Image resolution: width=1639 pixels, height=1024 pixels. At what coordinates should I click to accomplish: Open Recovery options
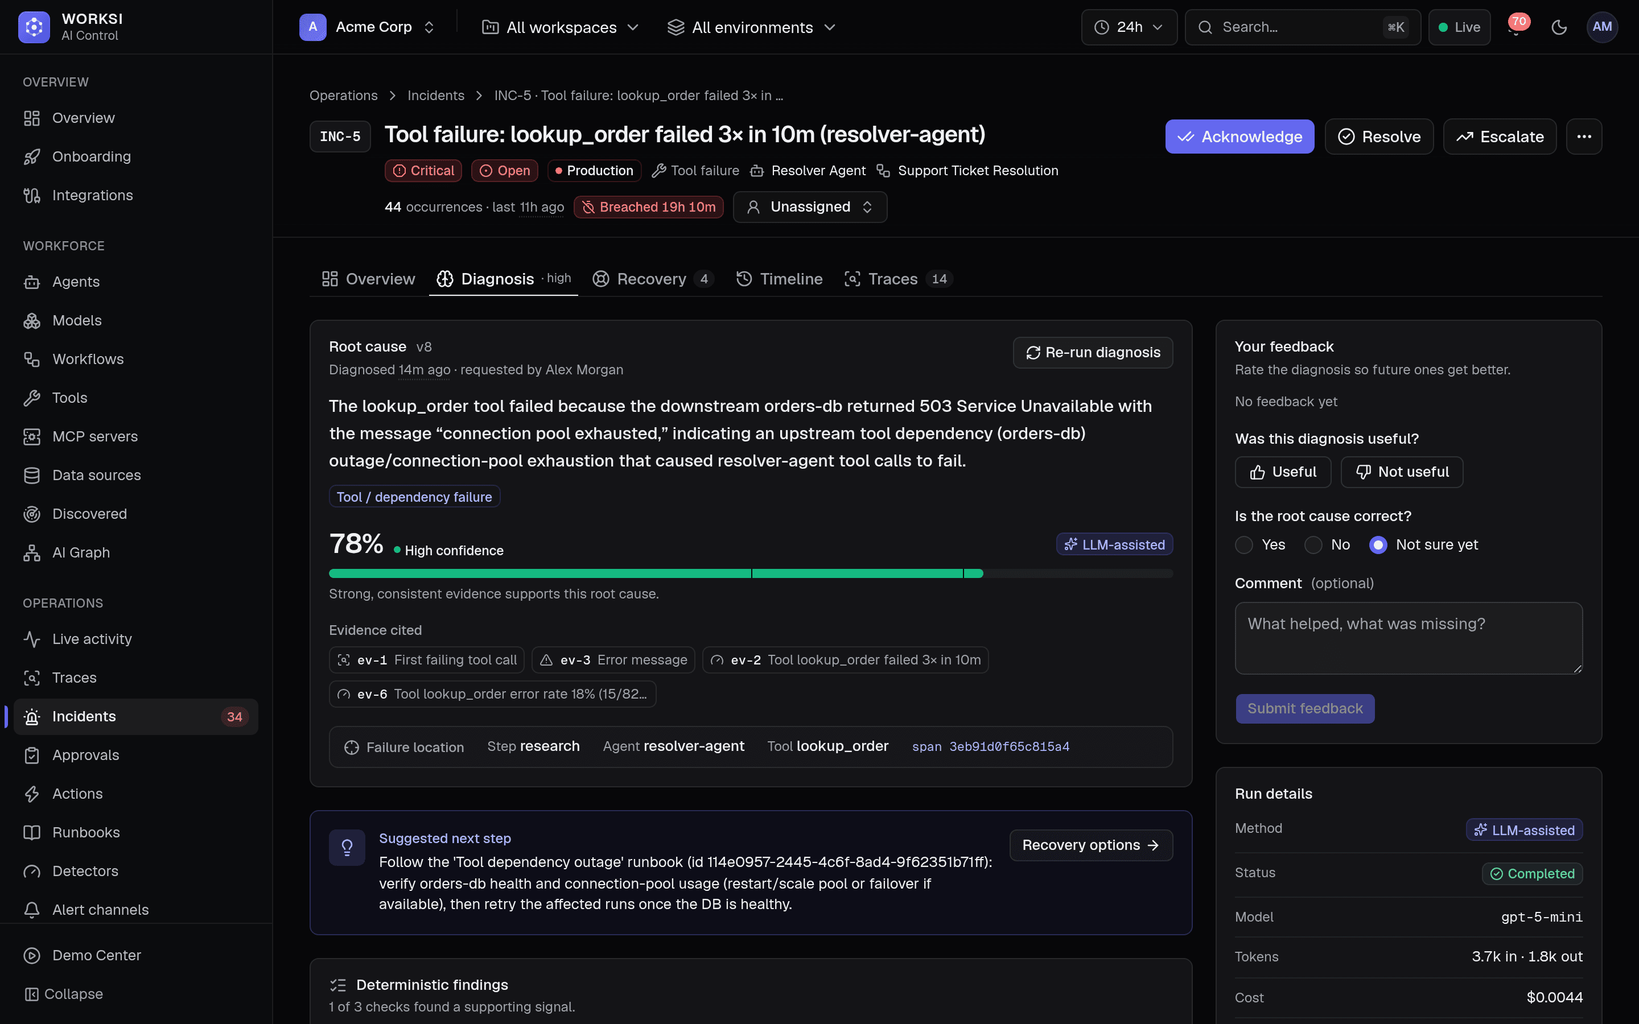point(1090,845)
